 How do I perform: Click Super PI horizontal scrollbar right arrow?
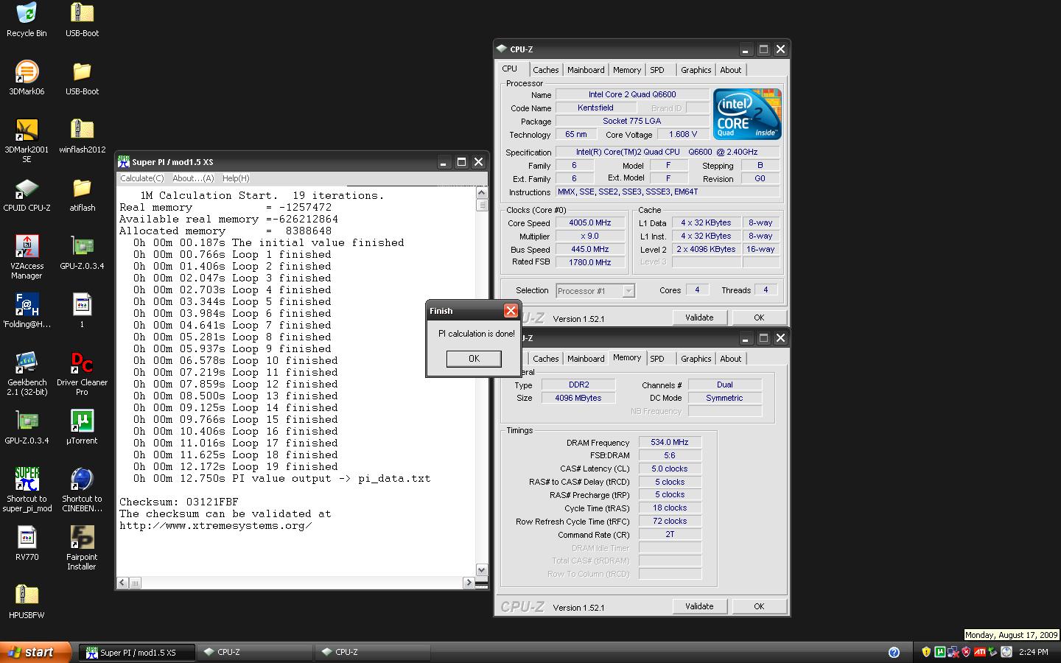[x=469, y=583]
